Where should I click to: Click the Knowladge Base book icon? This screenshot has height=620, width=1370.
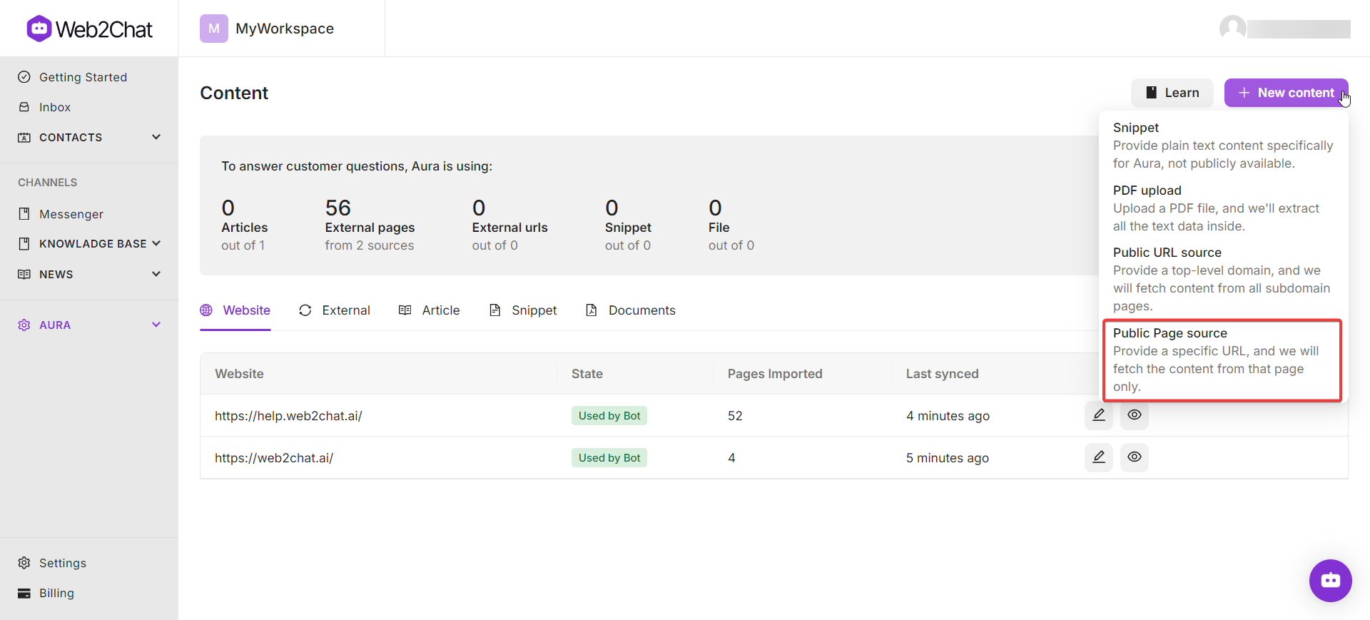click(24, 244)
